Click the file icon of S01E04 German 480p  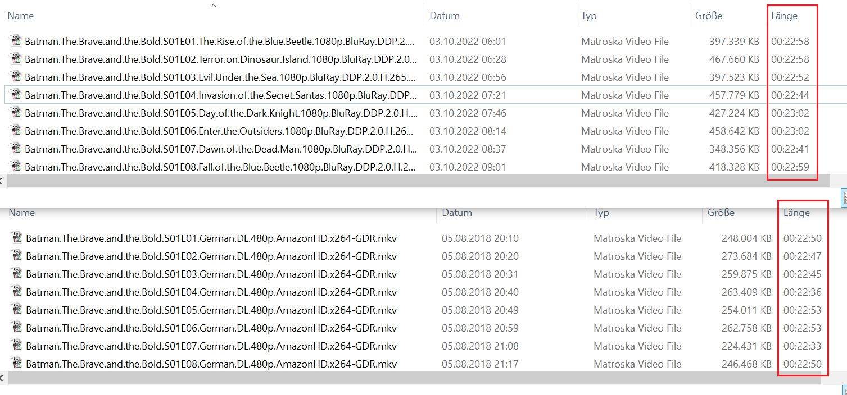(17, 292)
